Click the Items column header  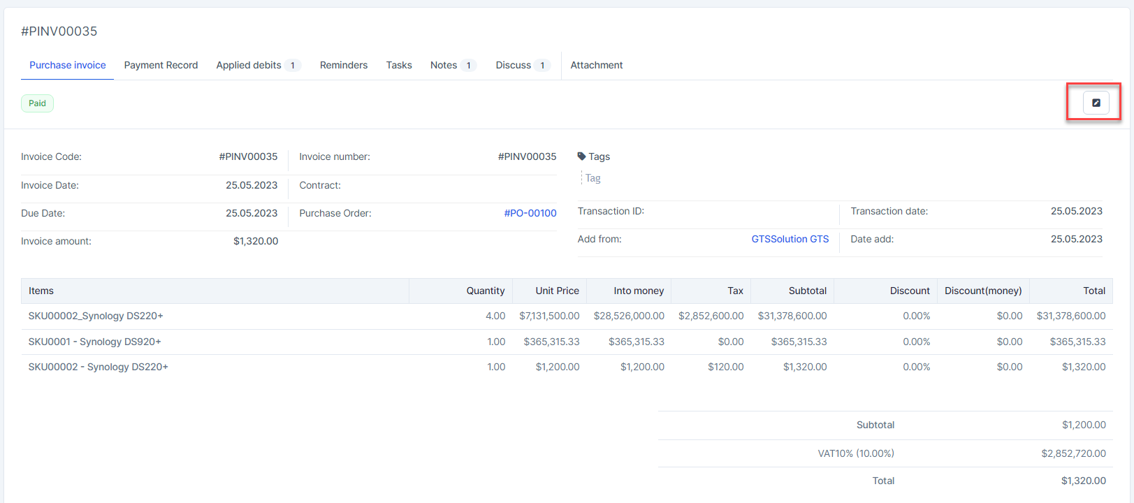(x=41, y=291)
